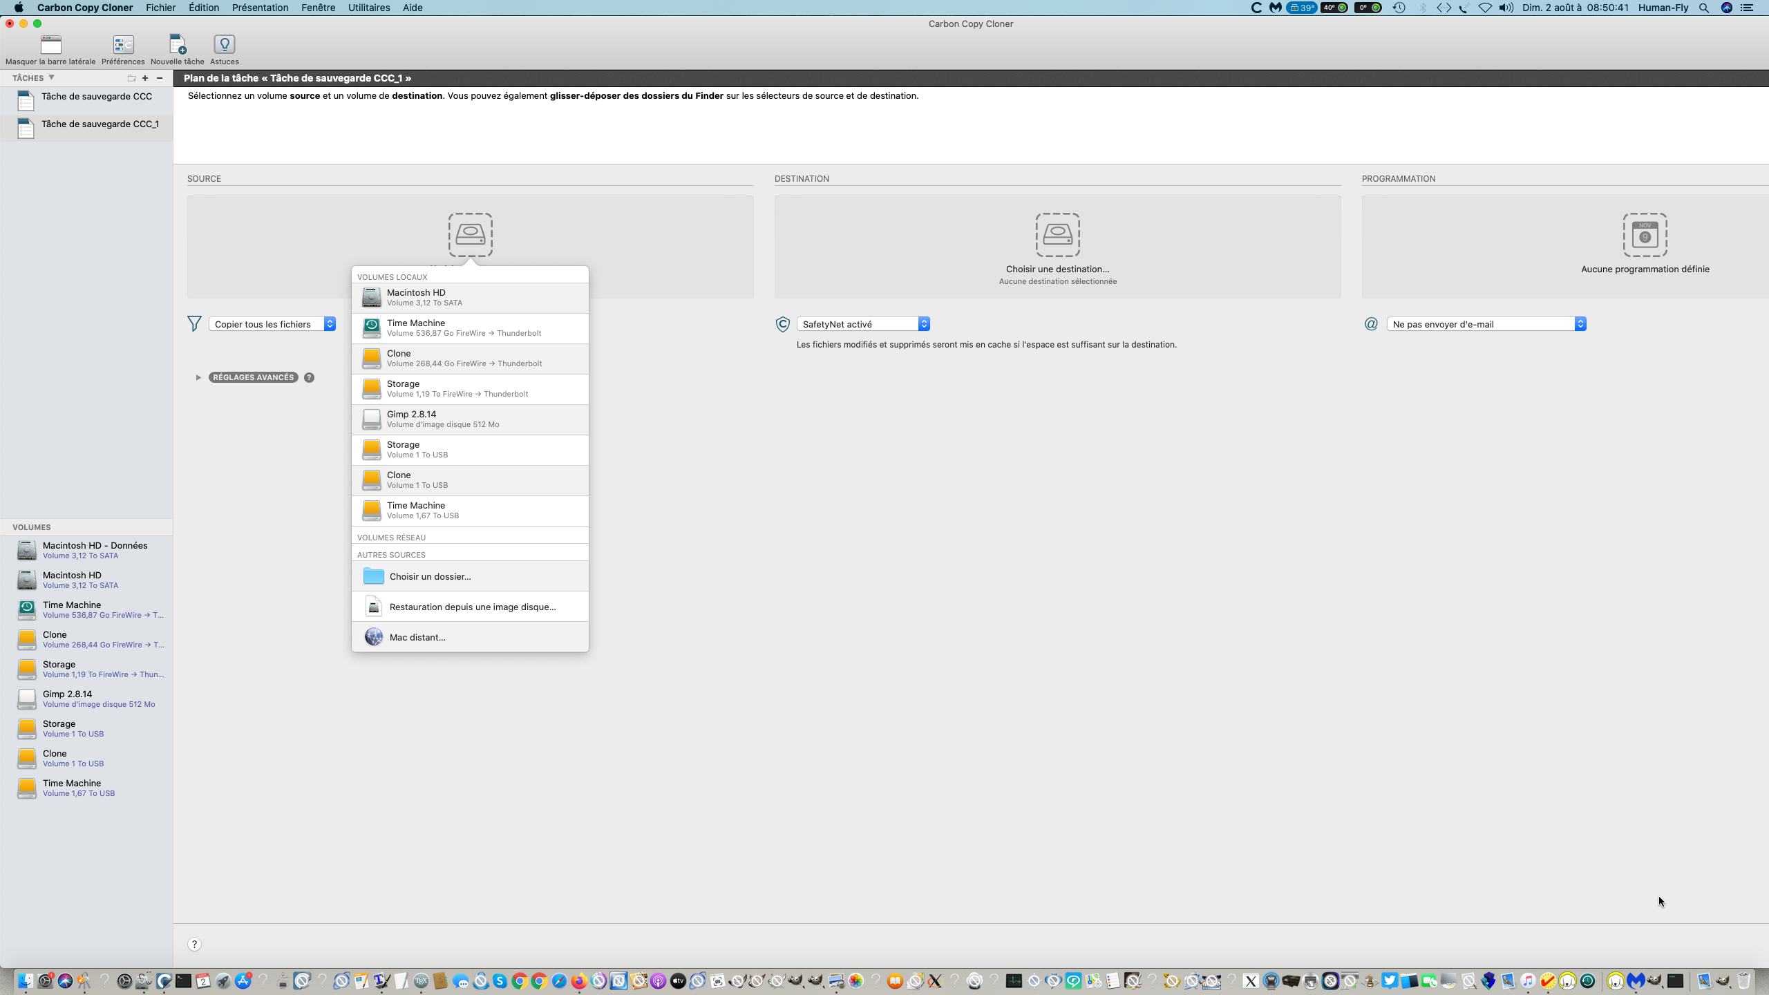Select task Tâche de sauvegarde CCC
Image resolution: width=1769 pixels, height=995 pixels.
(x=86, y=100)
